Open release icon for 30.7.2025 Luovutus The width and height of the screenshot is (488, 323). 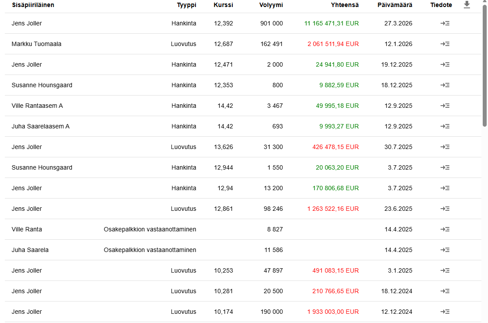[x=445, y=147]
